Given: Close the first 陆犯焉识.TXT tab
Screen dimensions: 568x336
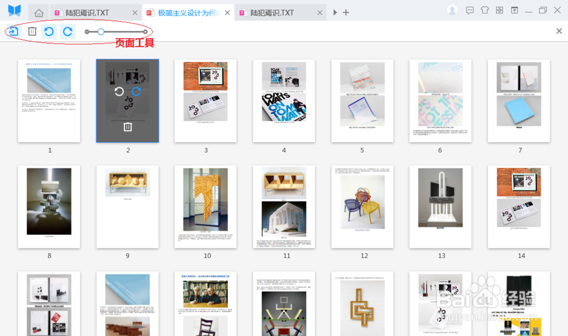Looking at the screenshot, I should (135, 13).
